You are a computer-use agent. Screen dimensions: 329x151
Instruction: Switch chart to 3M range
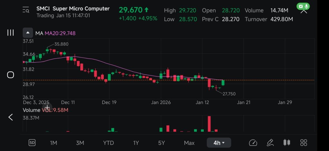(x=80, y=143)
